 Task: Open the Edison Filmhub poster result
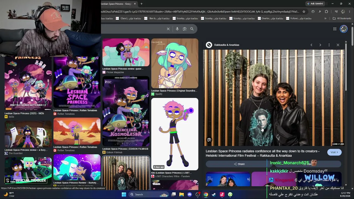tap(126, 111)
